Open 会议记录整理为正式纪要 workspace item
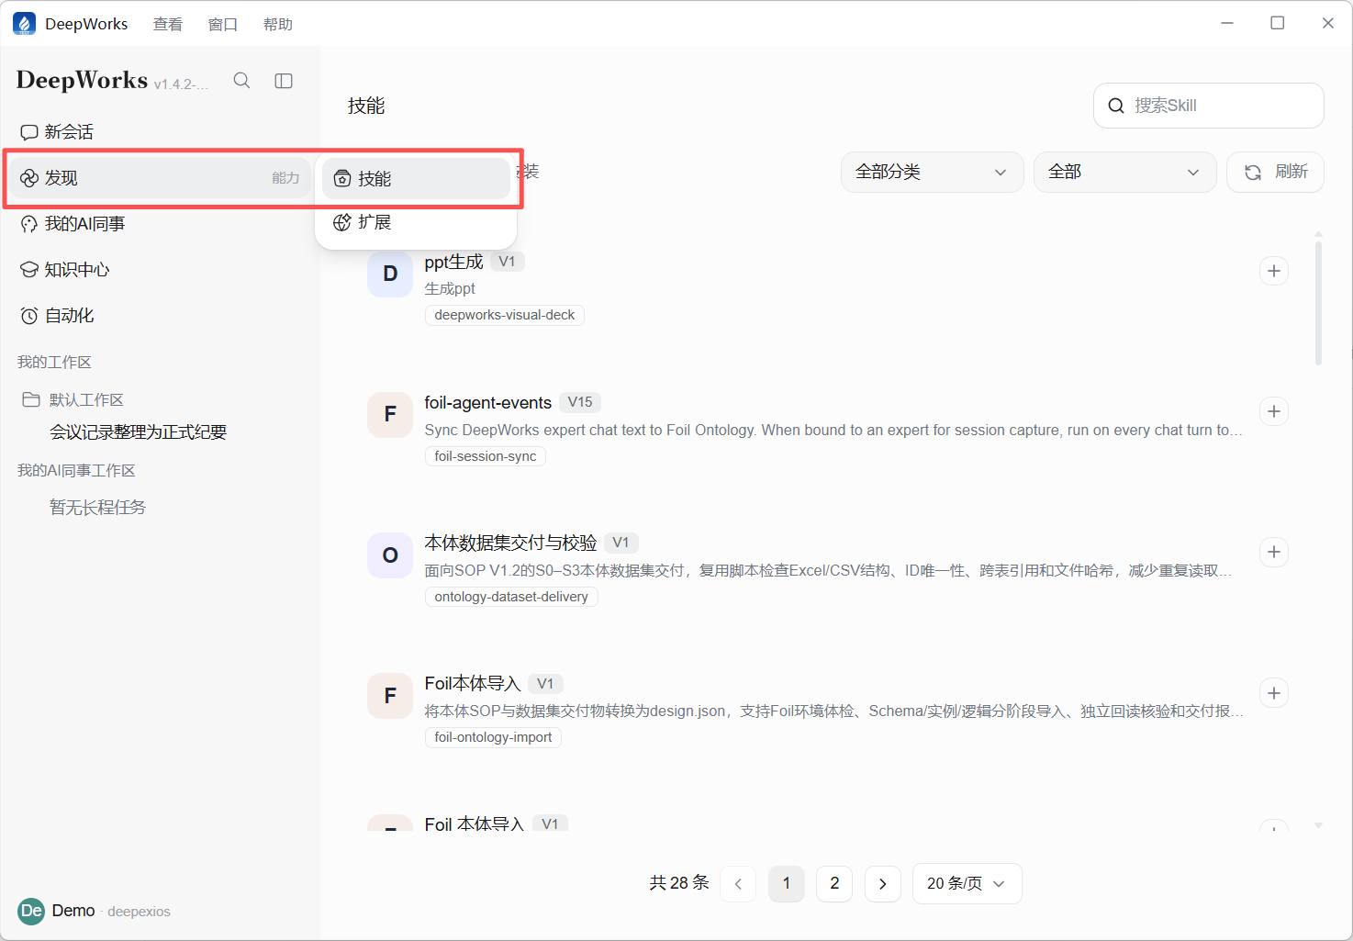Screen dimensions: 1353x941 [138, 432]
